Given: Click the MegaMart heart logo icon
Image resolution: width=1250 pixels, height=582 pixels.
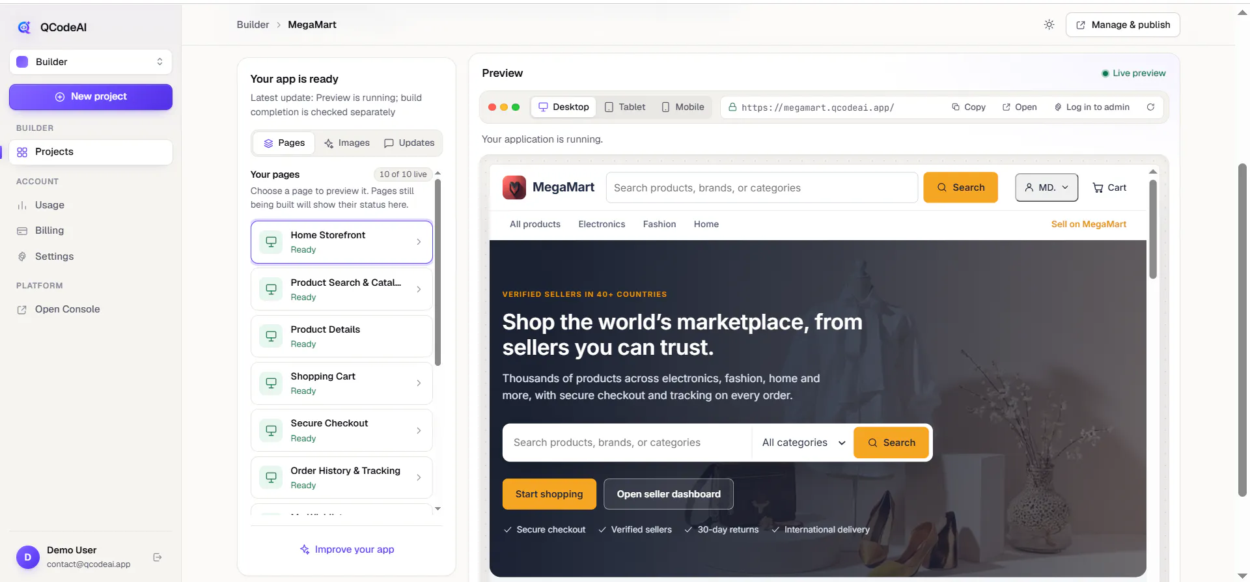Looking at the screenshot, I should [x=514, y=187].
